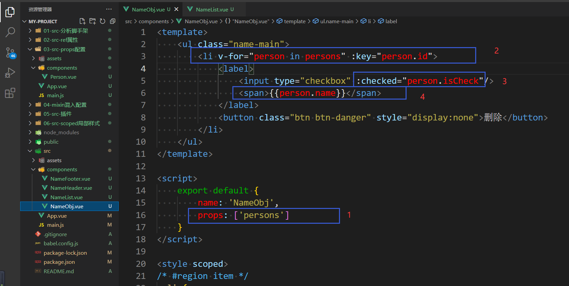
Task: Click the 'label' breadcrumb segment
Action: [391, 21]
